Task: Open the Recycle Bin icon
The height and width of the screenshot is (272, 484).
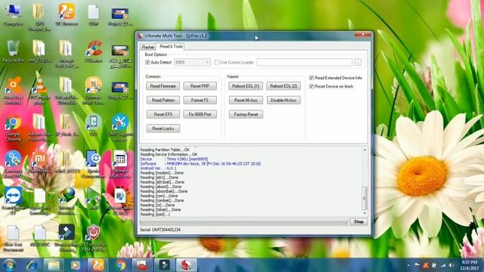Action: tap(13, 51)
